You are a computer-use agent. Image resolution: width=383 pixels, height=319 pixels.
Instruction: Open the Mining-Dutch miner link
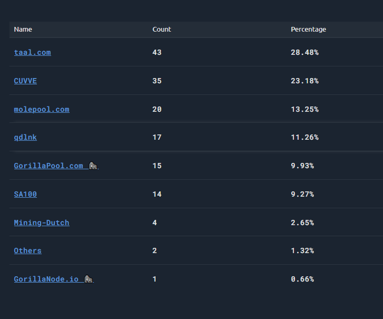[x=42, y=223]
